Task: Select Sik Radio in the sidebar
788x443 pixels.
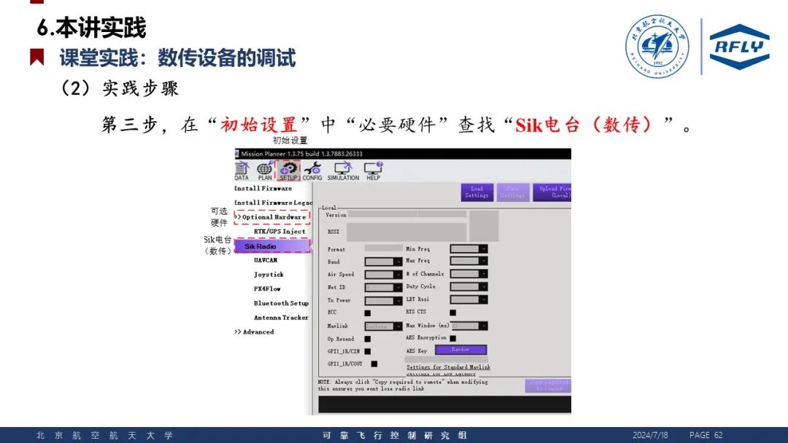Action: tap(272, 246)
